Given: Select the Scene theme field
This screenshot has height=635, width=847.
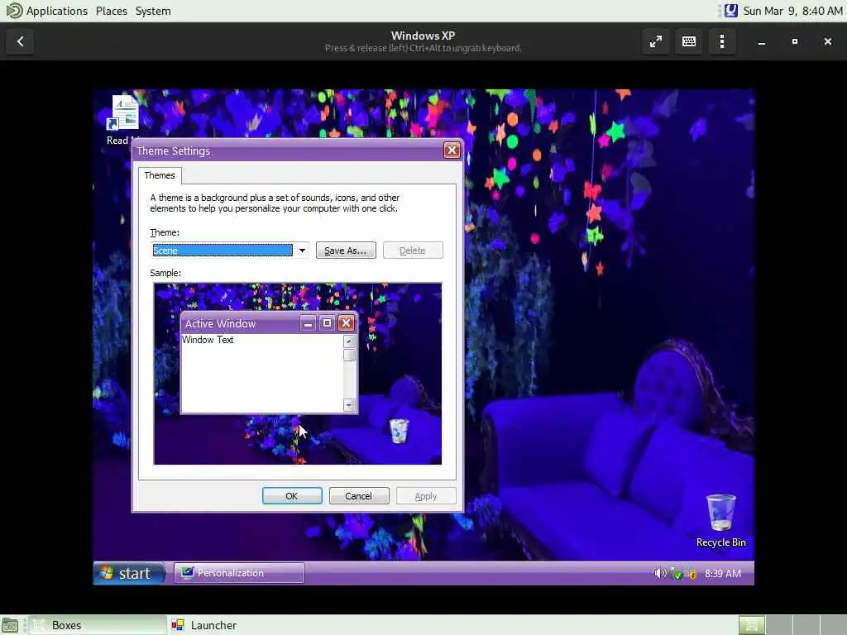Looking at the screenshot, I should tap(223, 251).
